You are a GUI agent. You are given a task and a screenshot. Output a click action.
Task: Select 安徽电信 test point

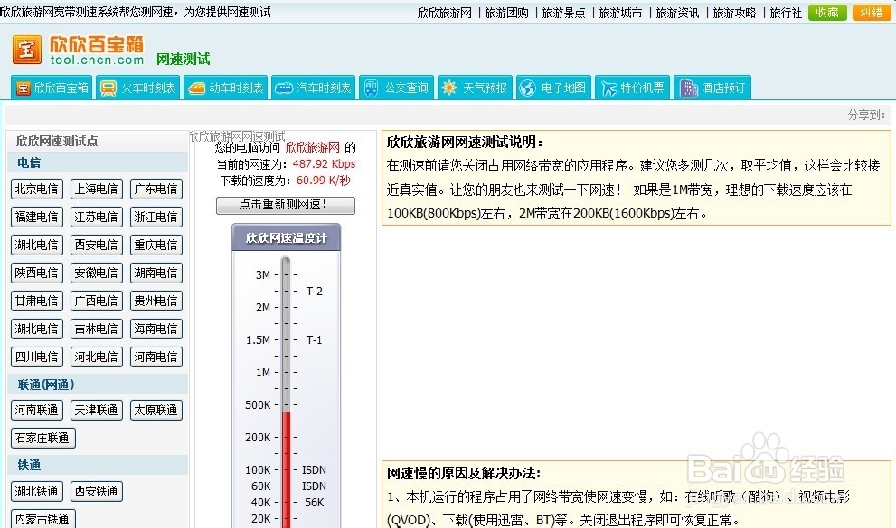pos(97,273)
